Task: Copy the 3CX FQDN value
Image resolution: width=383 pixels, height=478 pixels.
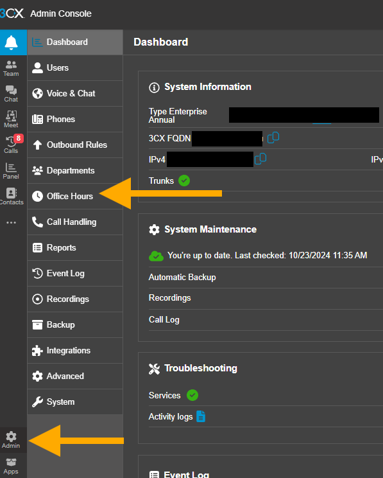Action: pos(273,137)
